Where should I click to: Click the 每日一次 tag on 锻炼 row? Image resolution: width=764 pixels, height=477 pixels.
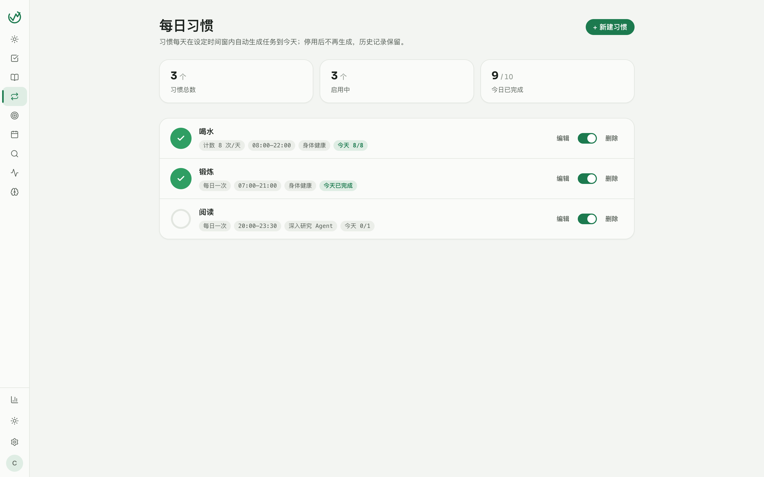[x=215, y=186]
